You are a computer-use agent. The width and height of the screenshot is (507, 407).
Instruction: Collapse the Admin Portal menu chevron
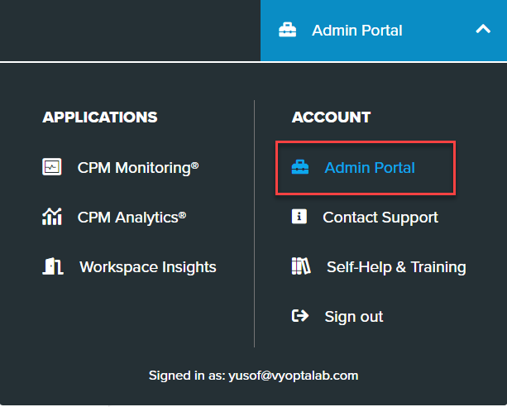coord(483,30)
